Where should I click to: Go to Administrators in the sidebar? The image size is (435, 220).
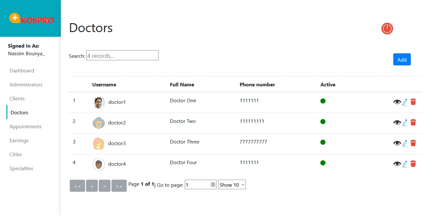coord(26,85)
